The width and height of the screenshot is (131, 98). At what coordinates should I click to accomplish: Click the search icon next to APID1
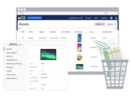click(x=20, y=45)
